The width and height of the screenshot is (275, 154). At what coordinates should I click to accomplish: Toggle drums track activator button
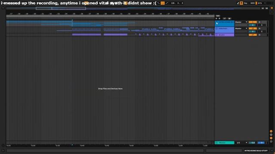tap(253, 35)
